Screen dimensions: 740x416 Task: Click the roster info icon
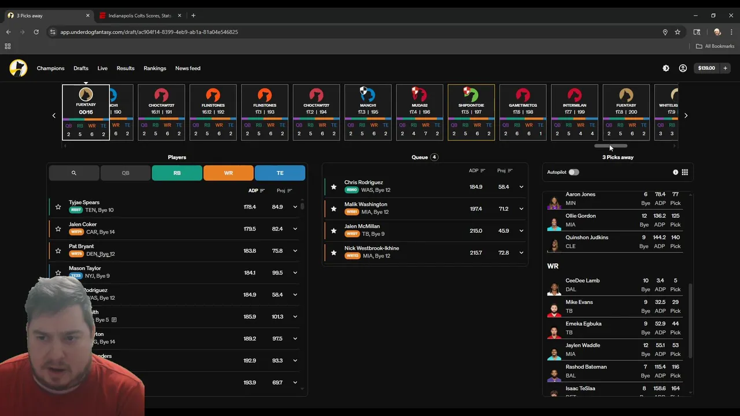[x=675, y=172]
